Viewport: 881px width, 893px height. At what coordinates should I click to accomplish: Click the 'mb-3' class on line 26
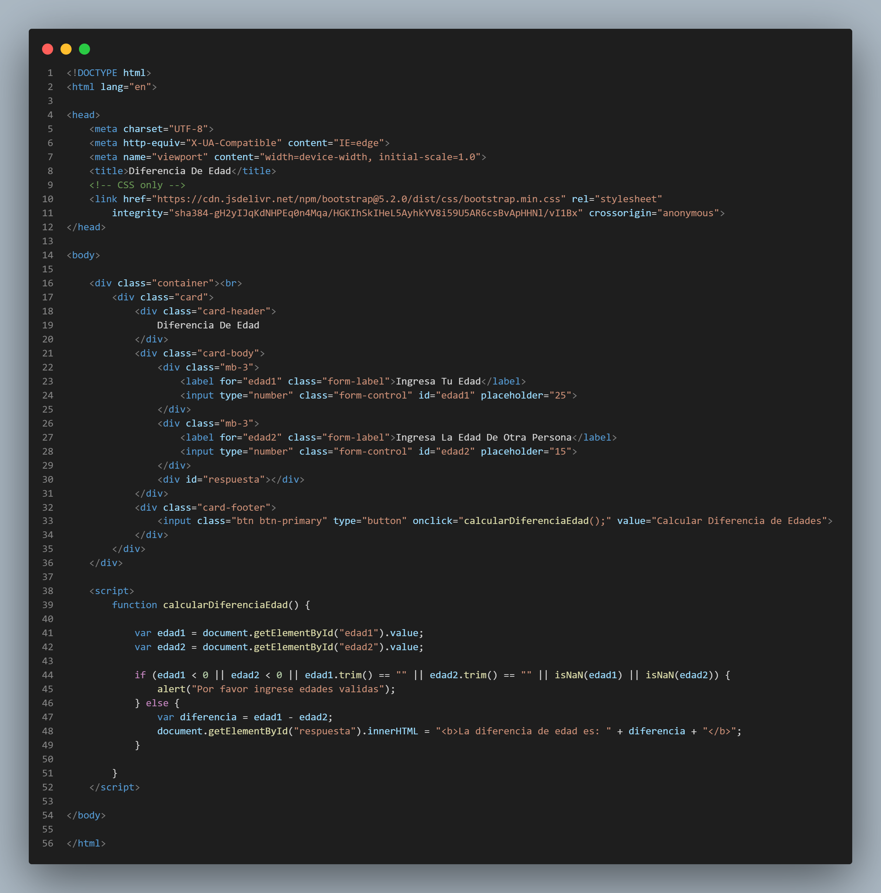coord(239,423)
